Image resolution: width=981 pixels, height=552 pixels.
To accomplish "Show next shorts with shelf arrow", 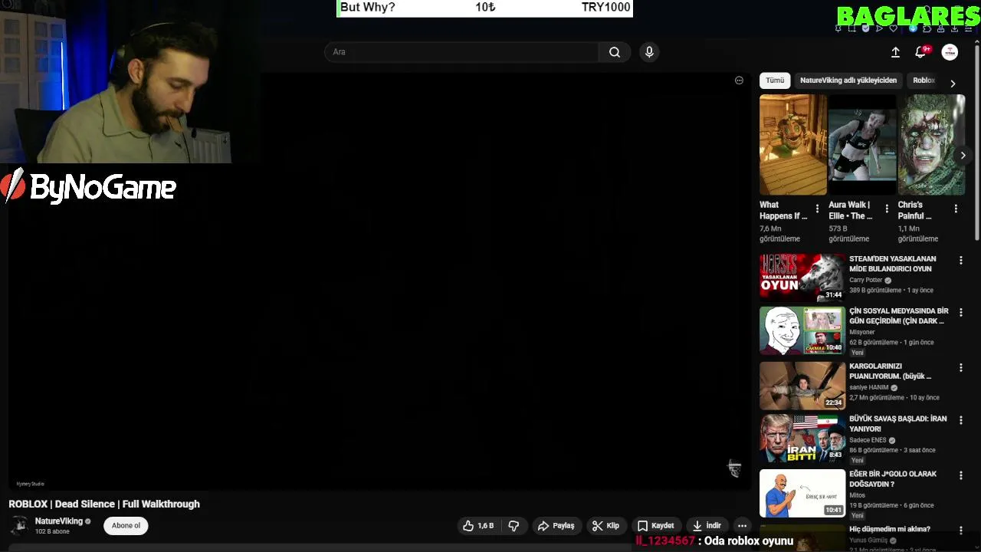I will pyautogui.click(x=963, y=155).
